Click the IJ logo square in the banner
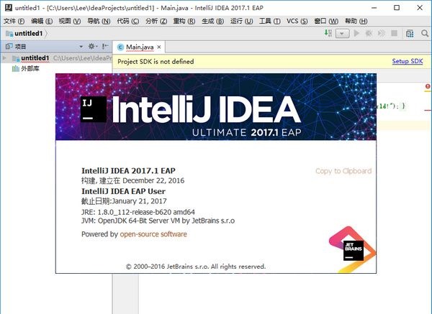The width and height of the screenshot is (432, 314). 94,109
